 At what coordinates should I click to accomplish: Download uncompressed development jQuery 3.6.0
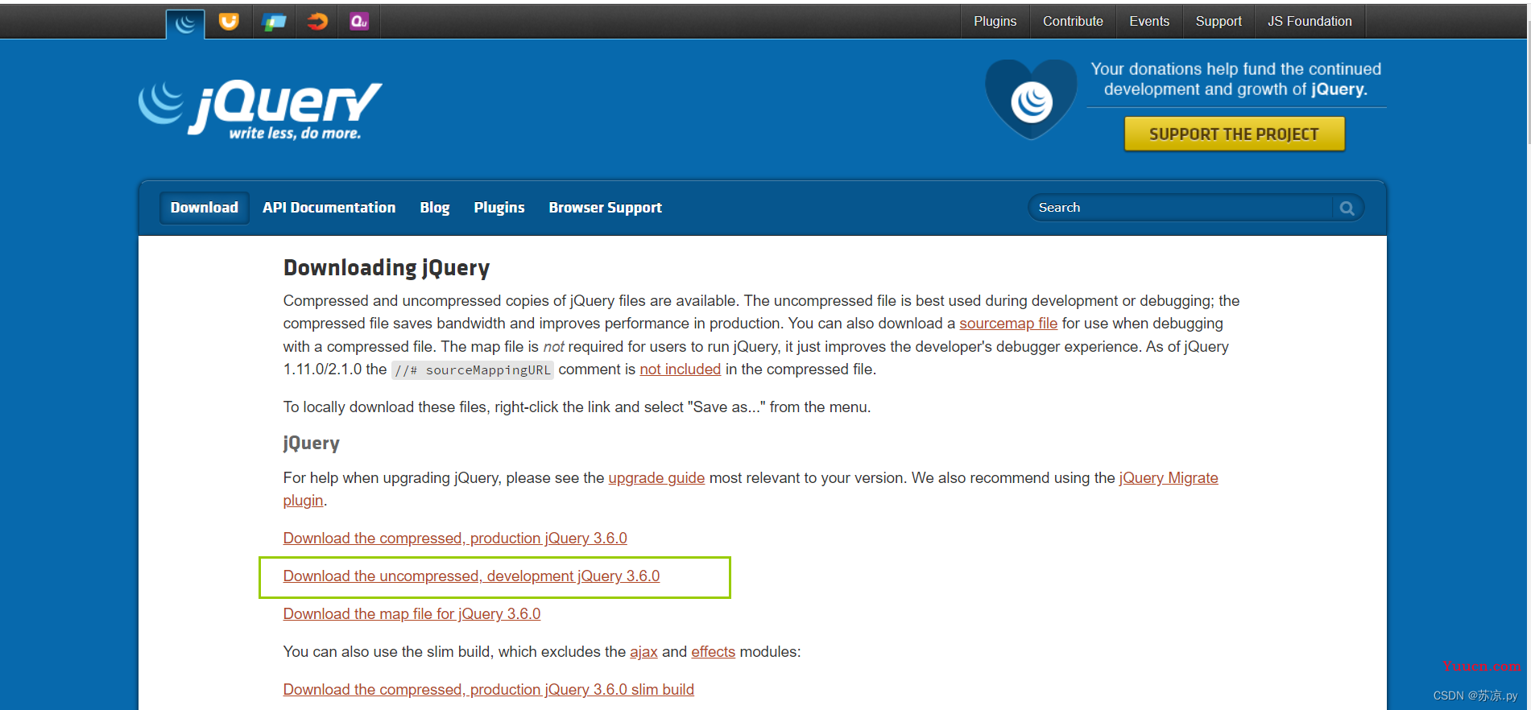[471, 576]
